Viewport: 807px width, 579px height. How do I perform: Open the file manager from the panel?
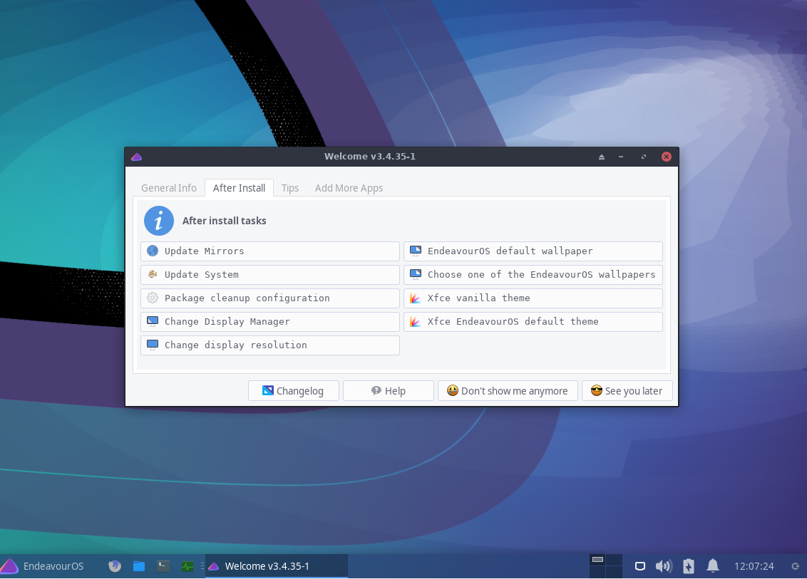tap(139, 566)
